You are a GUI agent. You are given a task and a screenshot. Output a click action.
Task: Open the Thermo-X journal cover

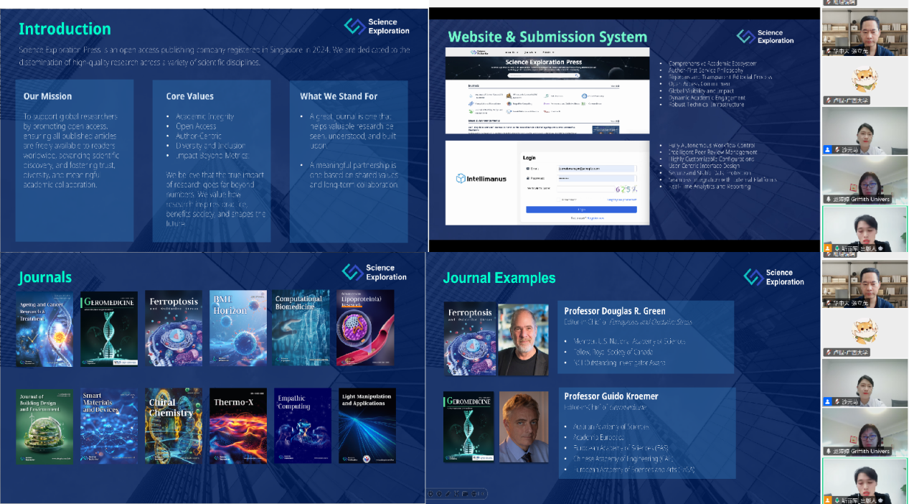click(238, 426)
